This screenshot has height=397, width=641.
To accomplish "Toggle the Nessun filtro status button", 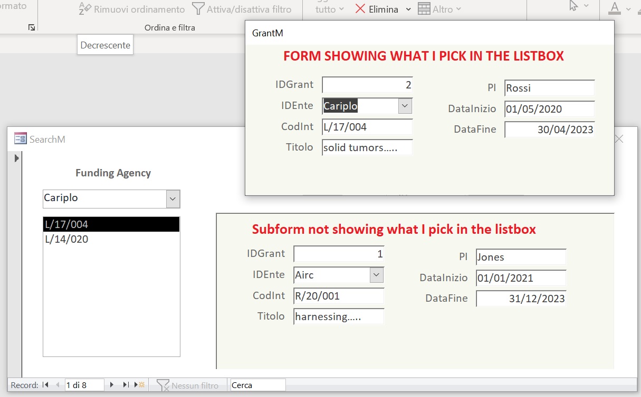I will [x=188, y=385].
